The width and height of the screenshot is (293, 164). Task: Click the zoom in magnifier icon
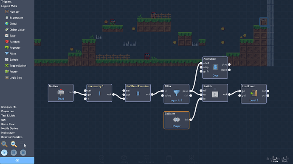[x=4, y=144]
